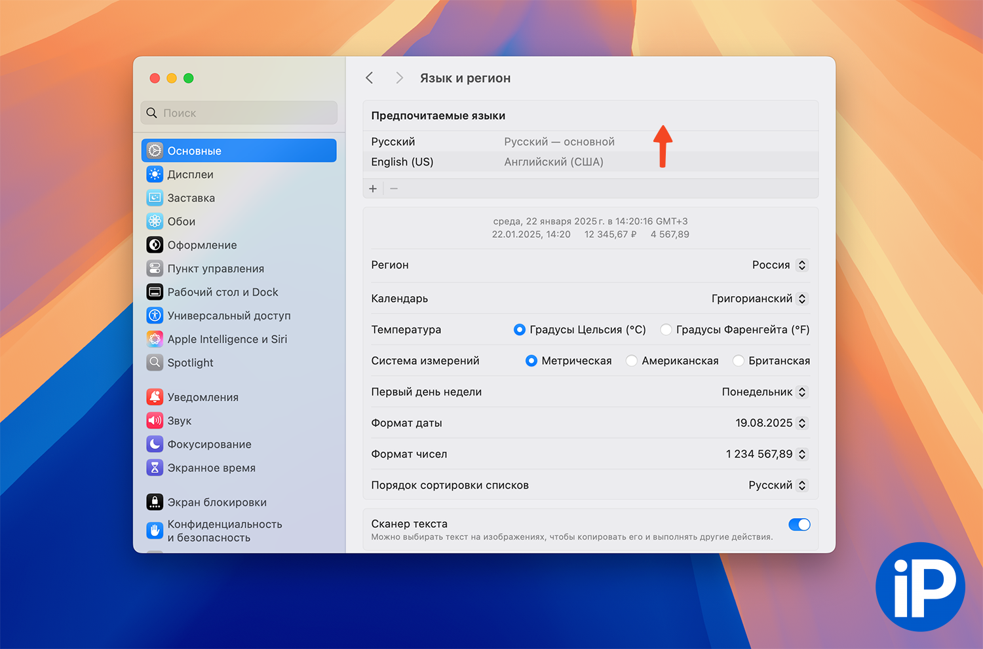This screenshot has height=649, width=983.
Task: Disable the Сканер текста toggle switch
Action: pos(799,525)
